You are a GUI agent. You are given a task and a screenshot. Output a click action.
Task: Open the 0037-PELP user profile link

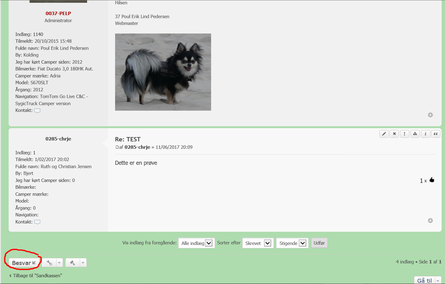click(x=58, y=13)
